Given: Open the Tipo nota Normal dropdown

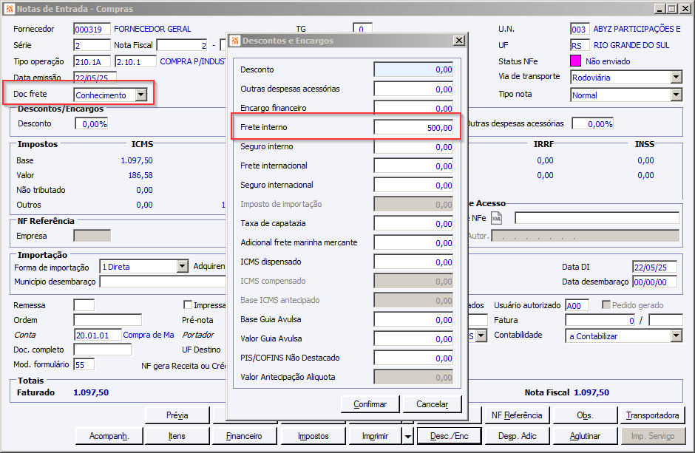Looking at the screenshot, I should (x=676, y=95).
